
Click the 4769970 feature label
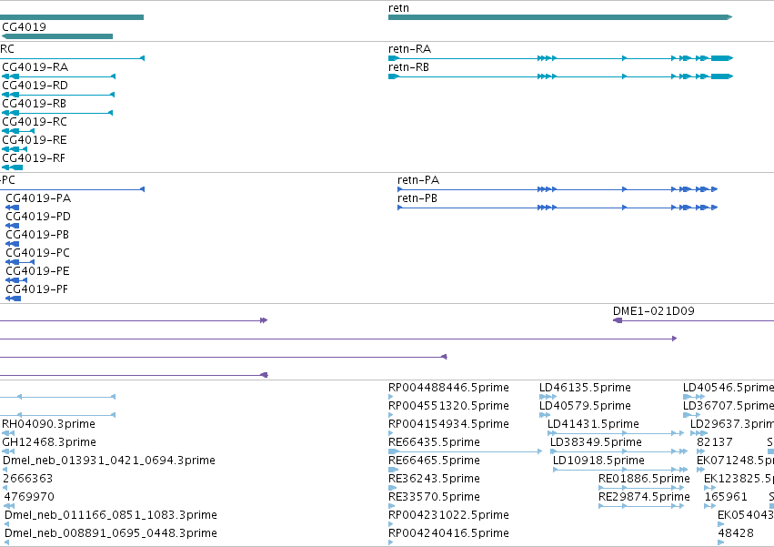29,497
